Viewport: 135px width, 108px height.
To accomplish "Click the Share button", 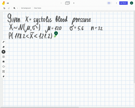I will [x=123, y=3].
